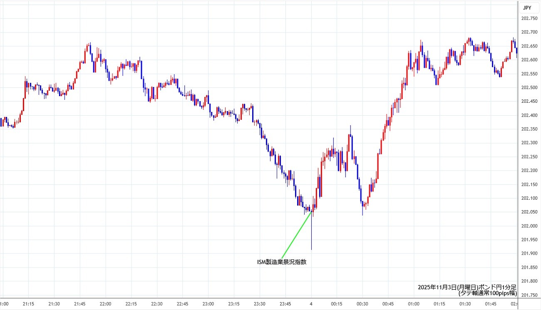The height and width of the screenshot is (310, 541).
Task: Click the 201.900 price axis label
Action: point(529,253)
